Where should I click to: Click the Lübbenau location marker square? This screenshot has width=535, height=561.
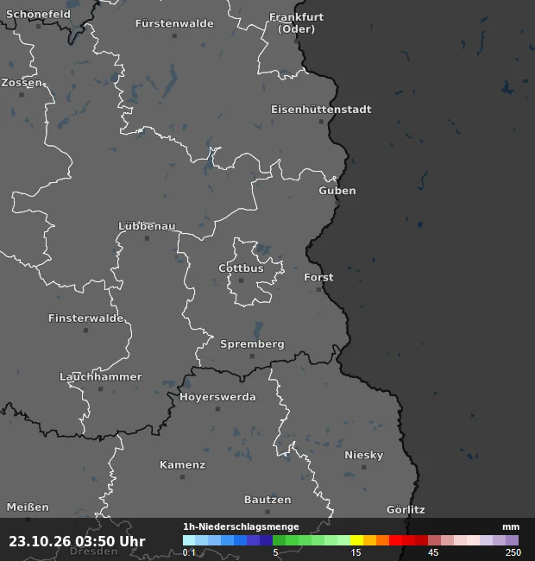(x=147, y=238)
